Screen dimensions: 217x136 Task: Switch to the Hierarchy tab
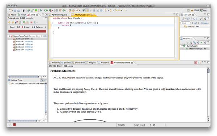[x=22, y=15]
